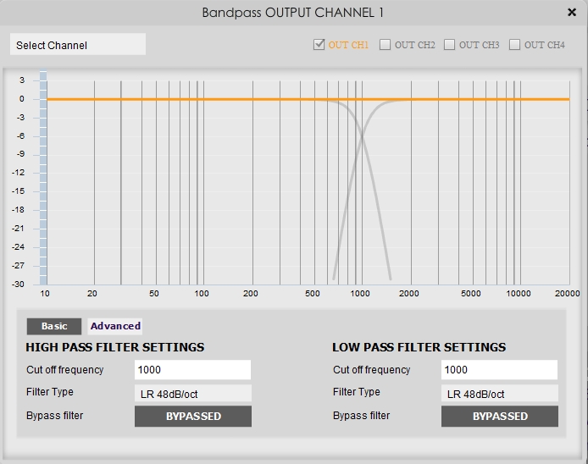Click the OUT CH1 orange label

tap(348, 45)
